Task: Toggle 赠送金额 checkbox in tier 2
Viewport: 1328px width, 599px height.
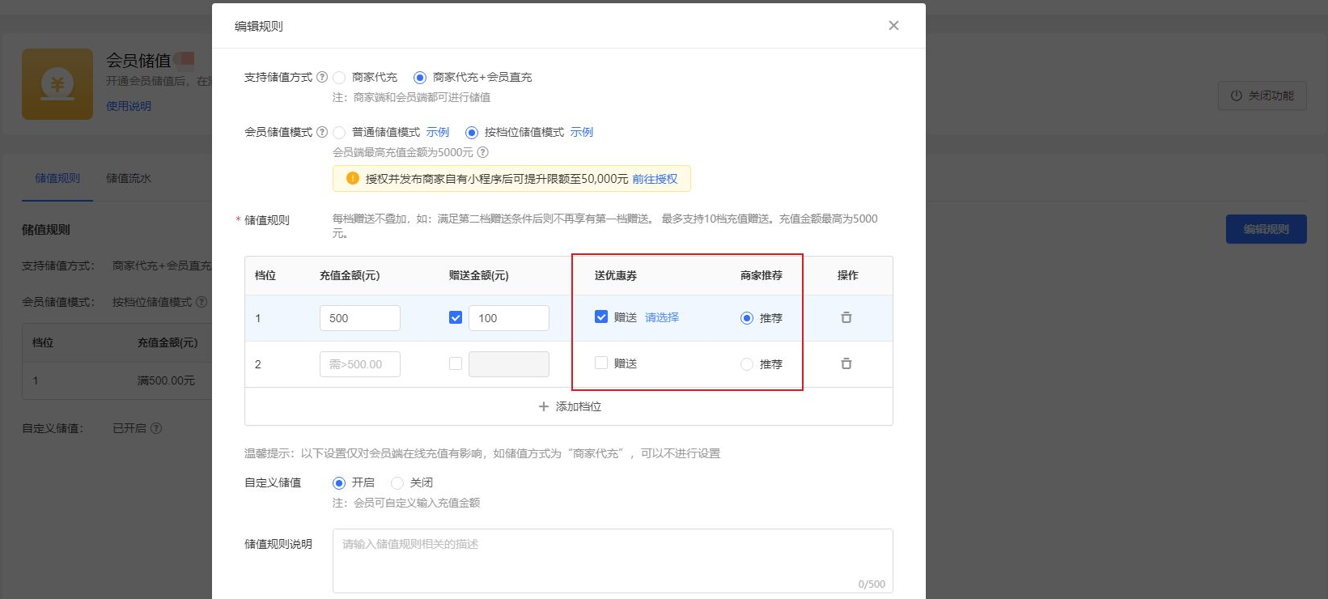Action: pyautogui.click(x=456, y=363)
